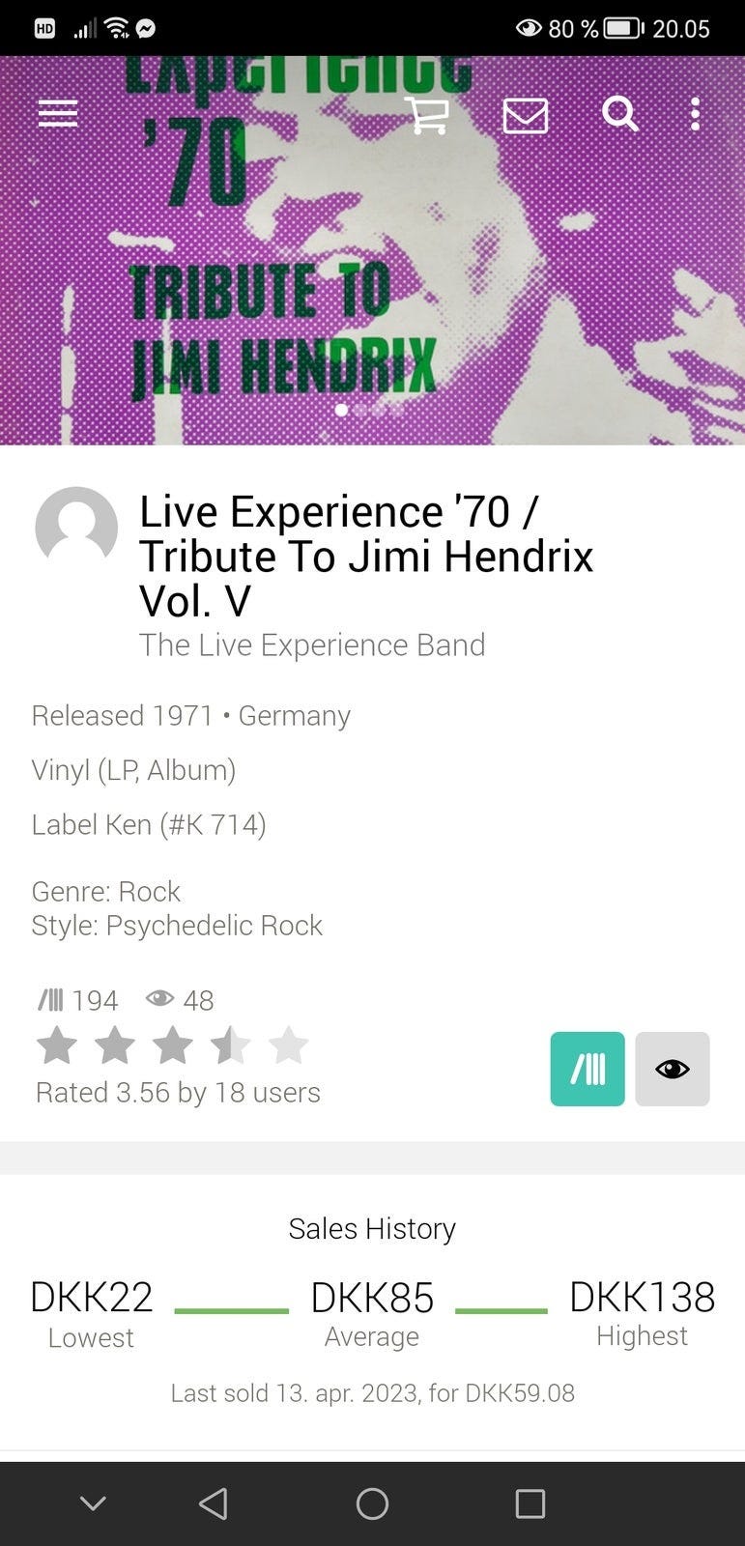This screenshot has height=1546, width=745.
Task: Open the Label Ken link
Action: (x=149, y=824)
